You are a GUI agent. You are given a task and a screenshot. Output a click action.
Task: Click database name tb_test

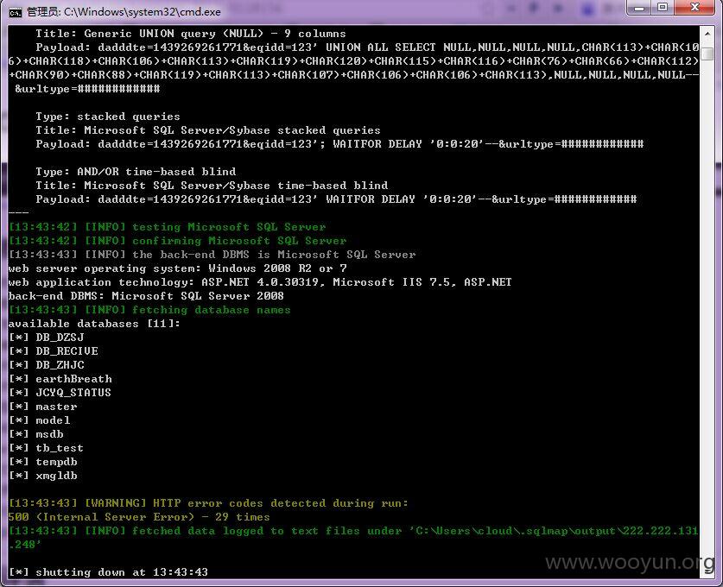tap(60, 448)
